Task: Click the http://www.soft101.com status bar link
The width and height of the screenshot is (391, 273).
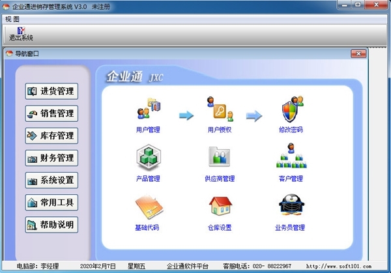Action: coord(339,266)
